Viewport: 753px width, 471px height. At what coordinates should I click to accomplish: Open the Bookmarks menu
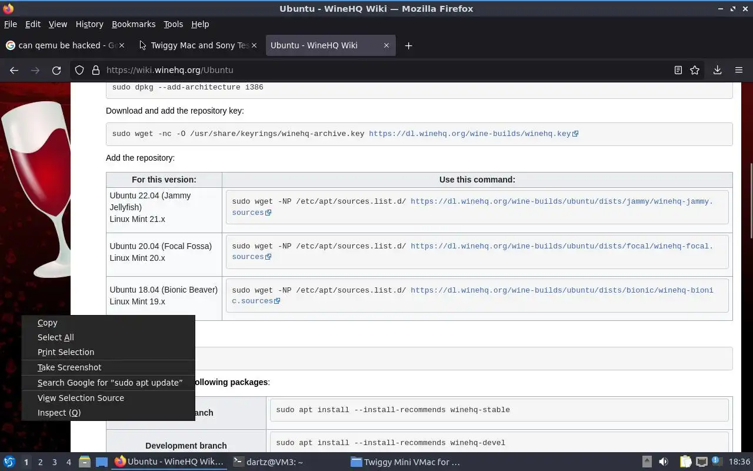coord(134,24)
